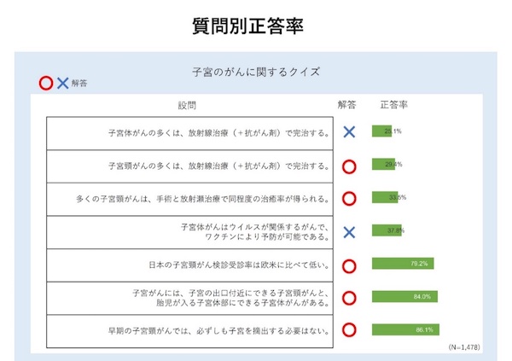The width and height of the screenshot is (512, 361).
Task: Click the red circle answer beside the 84.0% bar
Action: click(348, 298)
